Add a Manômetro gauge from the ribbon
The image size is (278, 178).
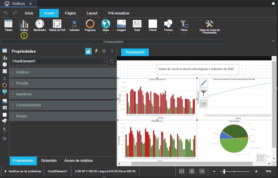click(x=40, y=26)
